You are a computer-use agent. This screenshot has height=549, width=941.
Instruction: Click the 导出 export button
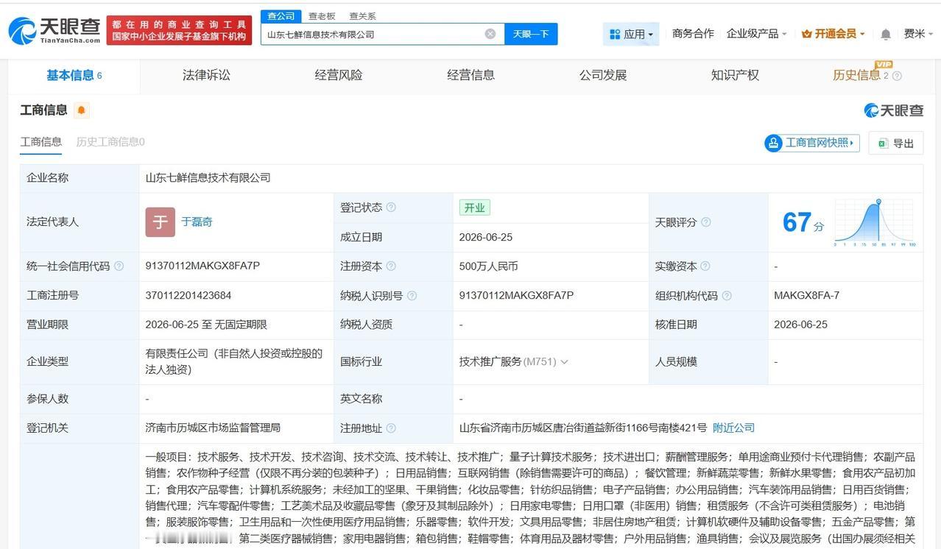point(896,144)
